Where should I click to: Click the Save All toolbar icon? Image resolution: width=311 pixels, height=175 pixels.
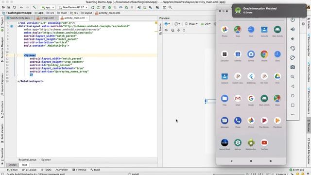tap(9, 7)
